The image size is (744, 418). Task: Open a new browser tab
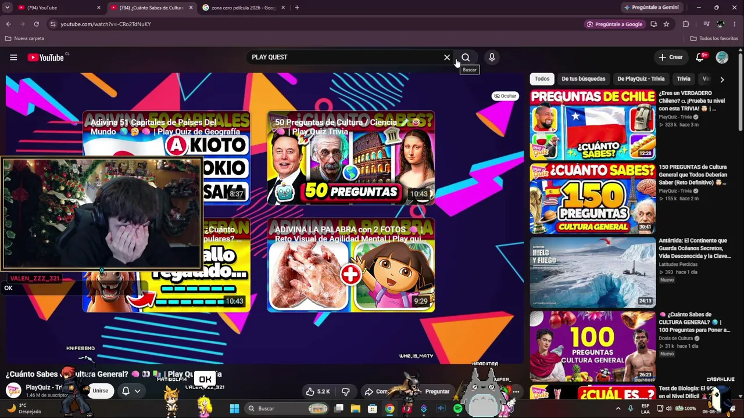click(297, 8)
